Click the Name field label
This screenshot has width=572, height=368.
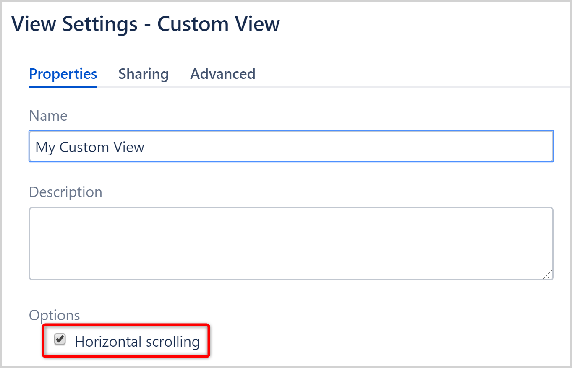(48, 116)
